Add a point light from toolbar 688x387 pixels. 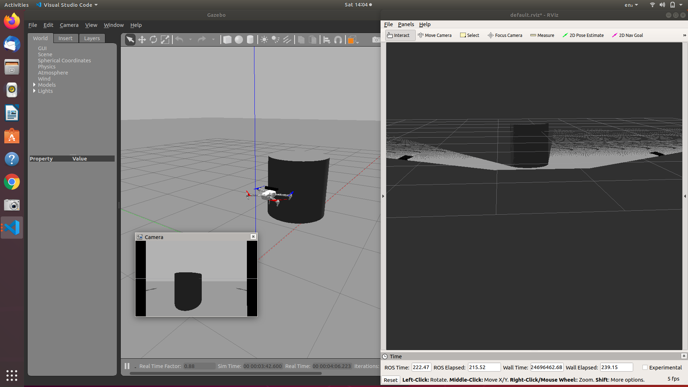click(x=264, y=40)
